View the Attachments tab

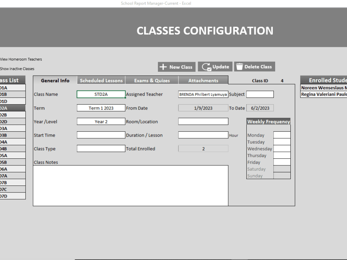click(x=203, y=80)
